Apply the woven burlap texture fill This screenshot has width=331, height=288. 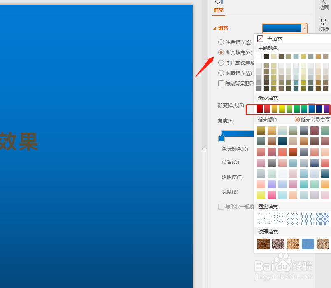click(293, 244)
